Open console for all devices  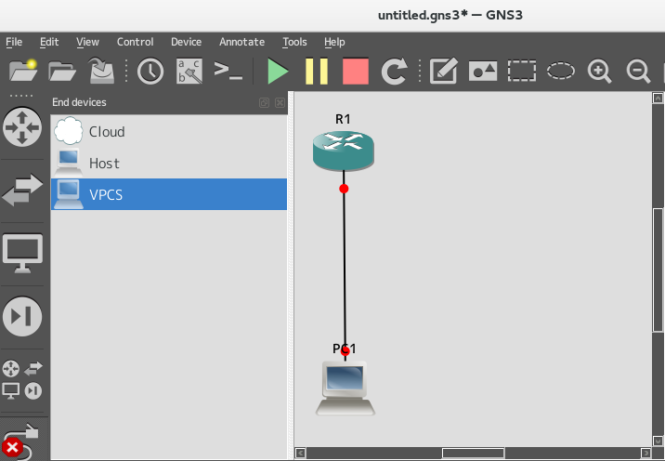(x=228, y=71)
